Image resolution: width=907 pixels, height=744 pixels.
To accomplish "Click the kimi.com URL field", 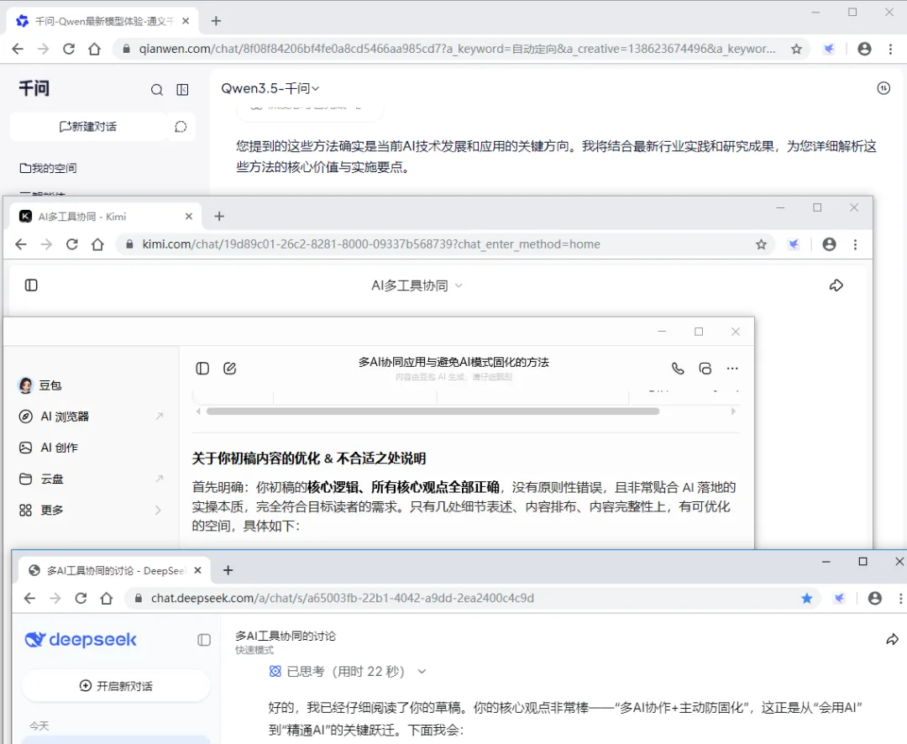I will tap(439, 244).
